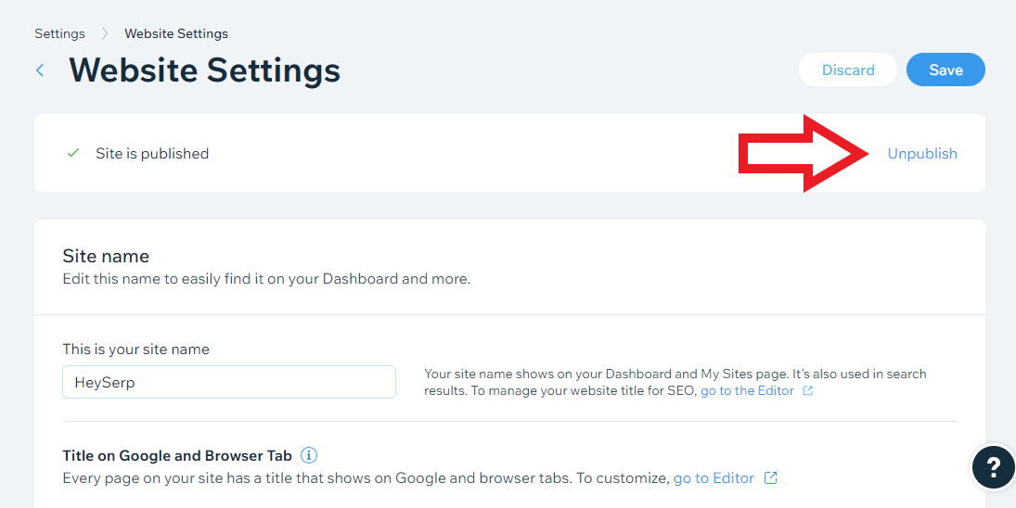Click the 'Title on Google and Browser Tab' label
The image size is (1016, 508).
pyautogui.click(x=177, y=455)
